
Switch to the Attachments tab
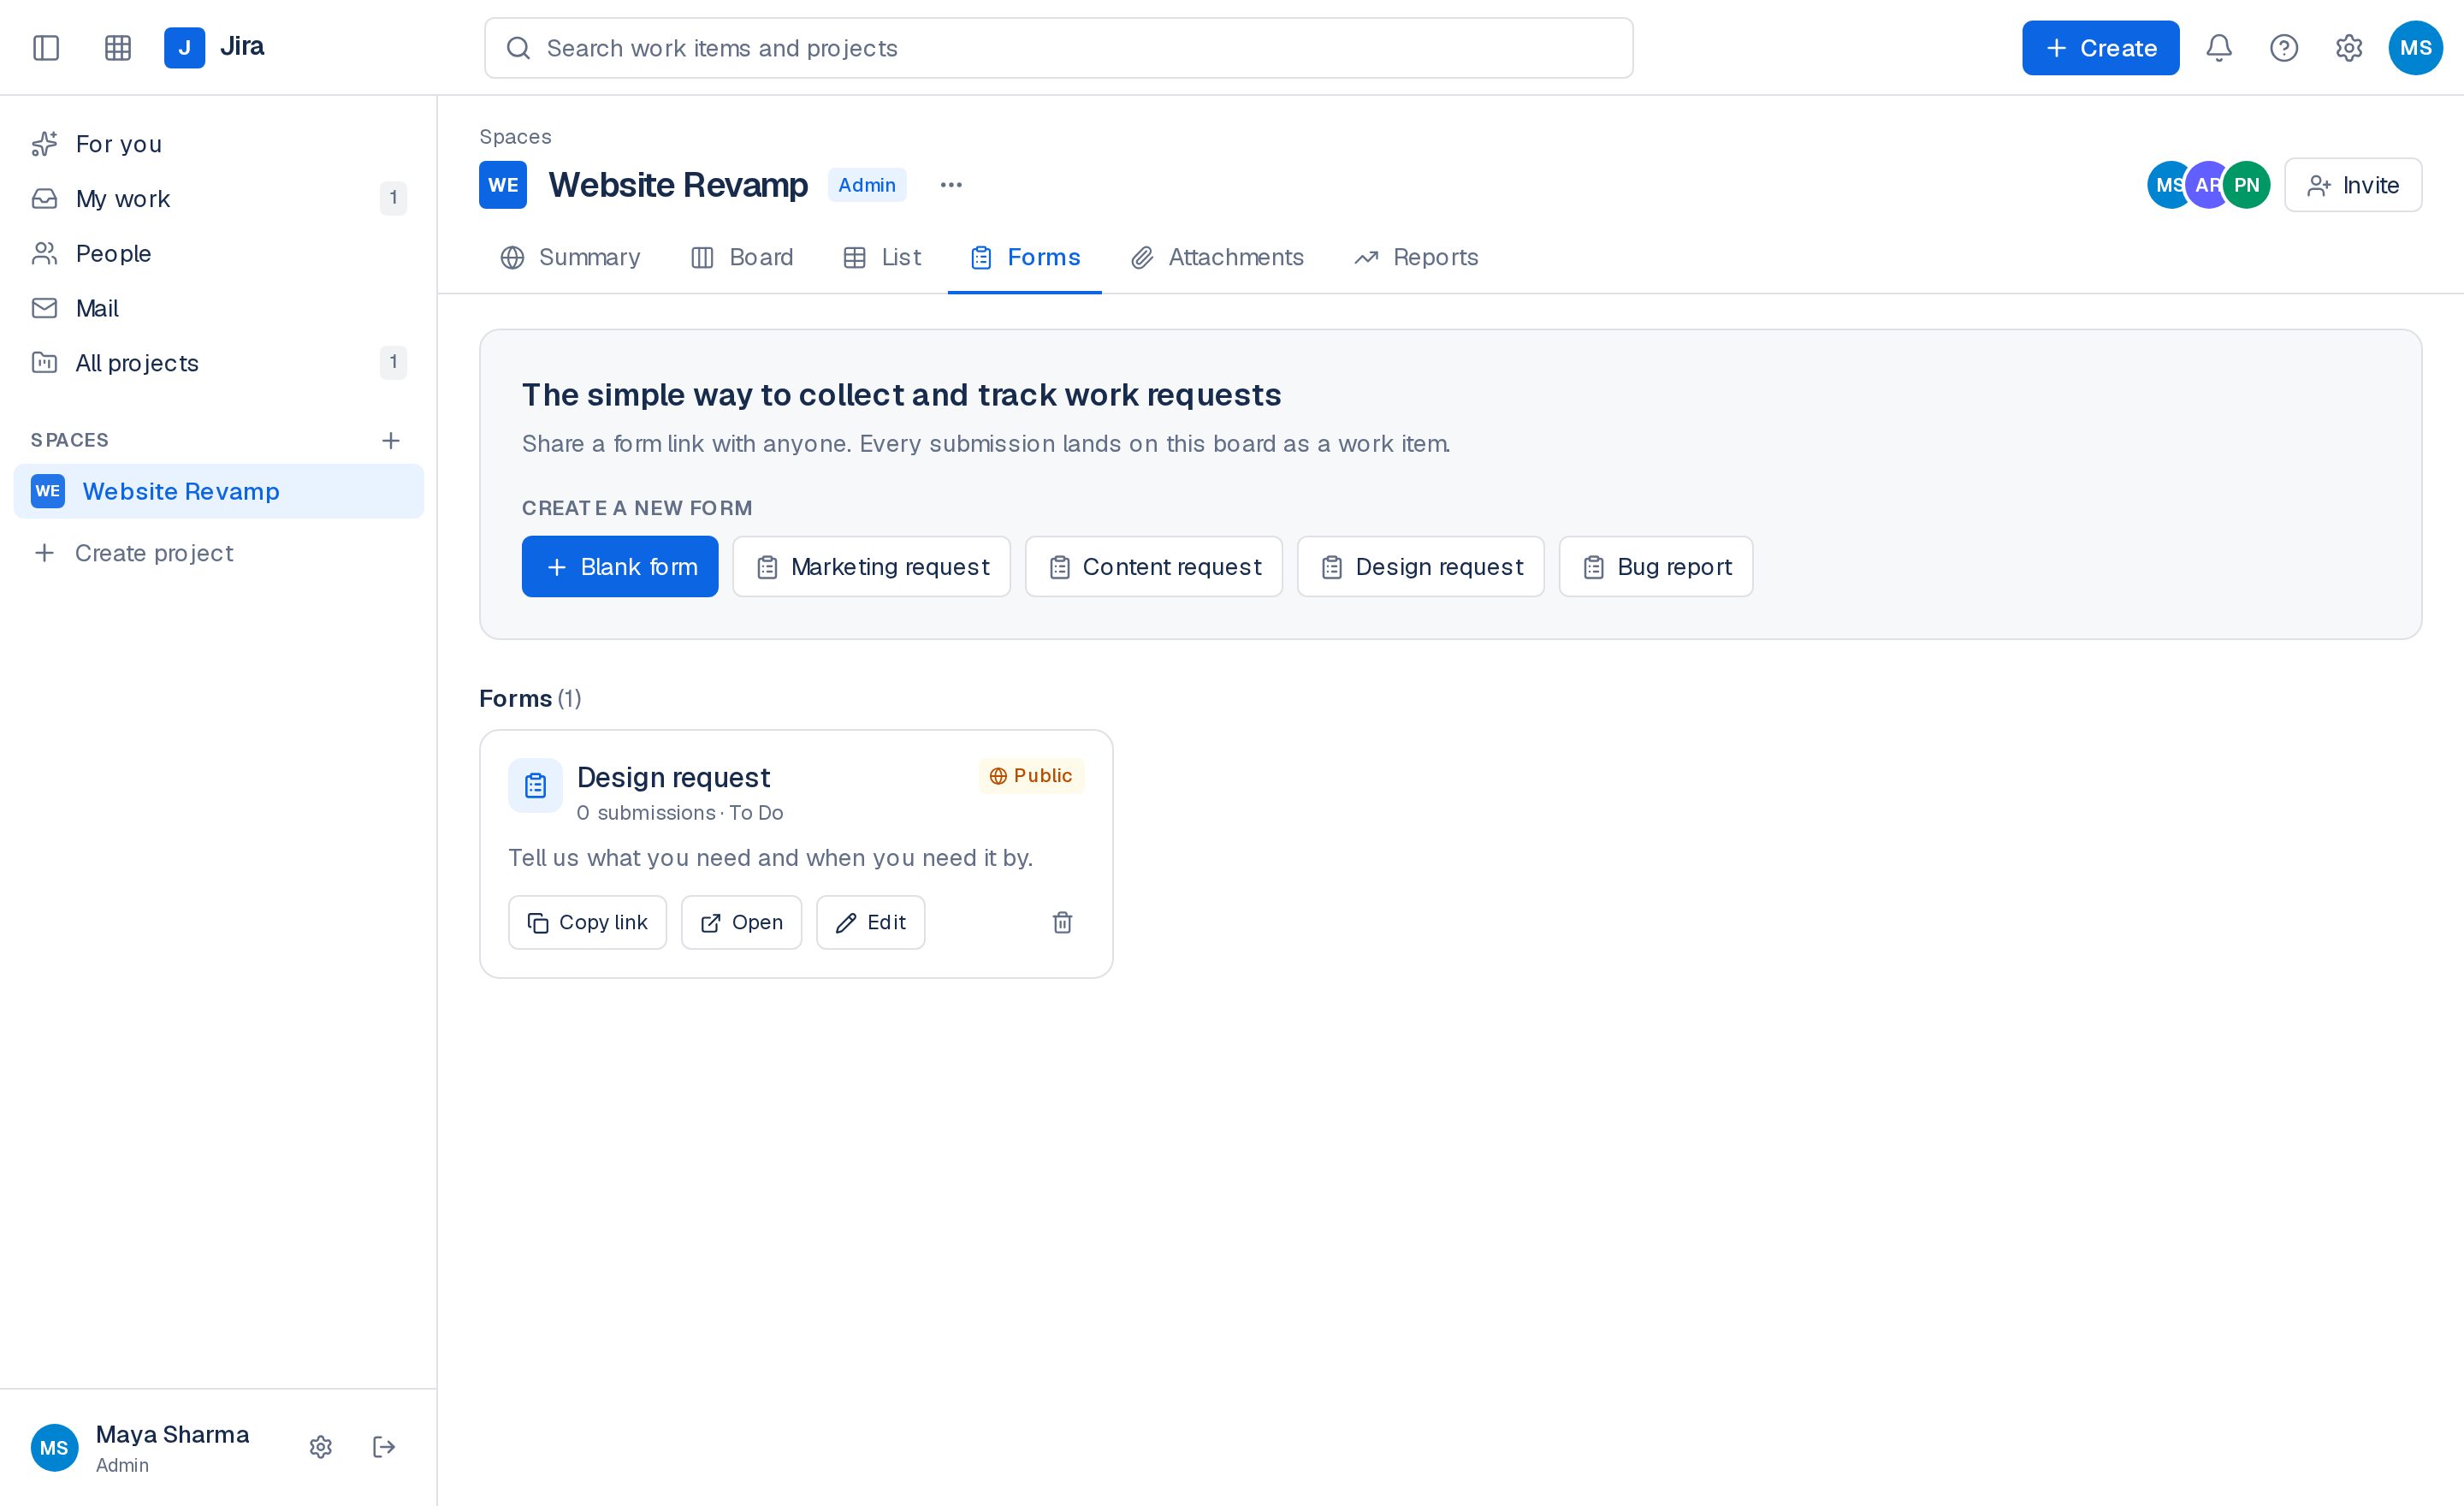(x=1217, y=257)
